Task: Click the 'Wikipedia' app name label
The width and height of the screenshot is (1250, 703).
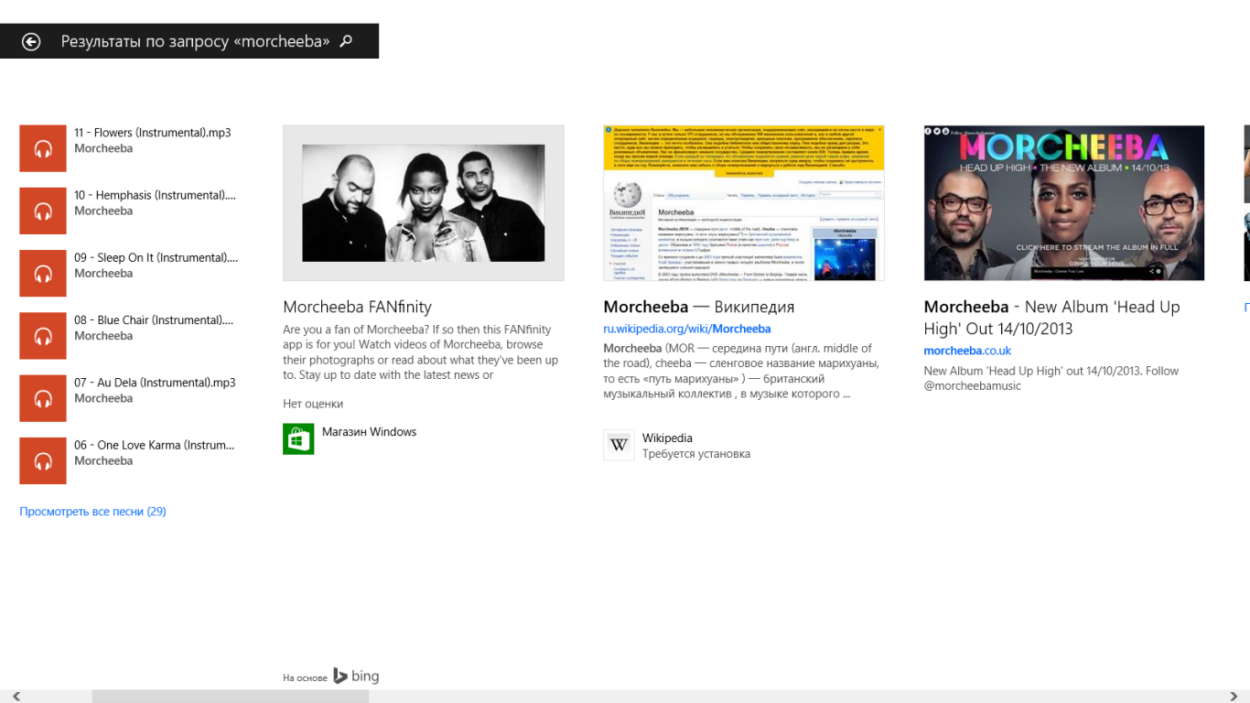Action: coord(667,438)
